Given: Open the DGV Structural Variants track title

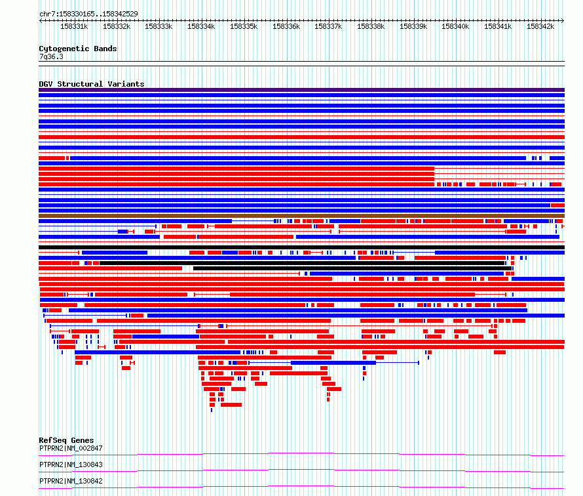Looking at the screenshot, I should (x=92, y=84).
